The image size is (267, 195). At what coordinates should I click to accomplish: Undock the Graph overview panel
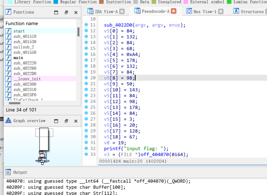[x=66, y=121]
